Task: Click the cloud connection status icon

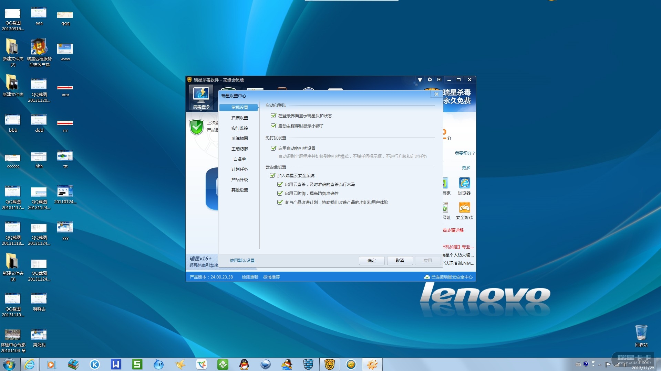Action: (427, 277)
